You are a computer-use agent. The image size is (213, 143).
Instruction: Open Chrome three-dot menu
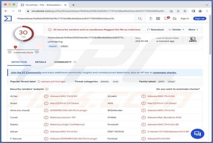click(x=207, y=11)
